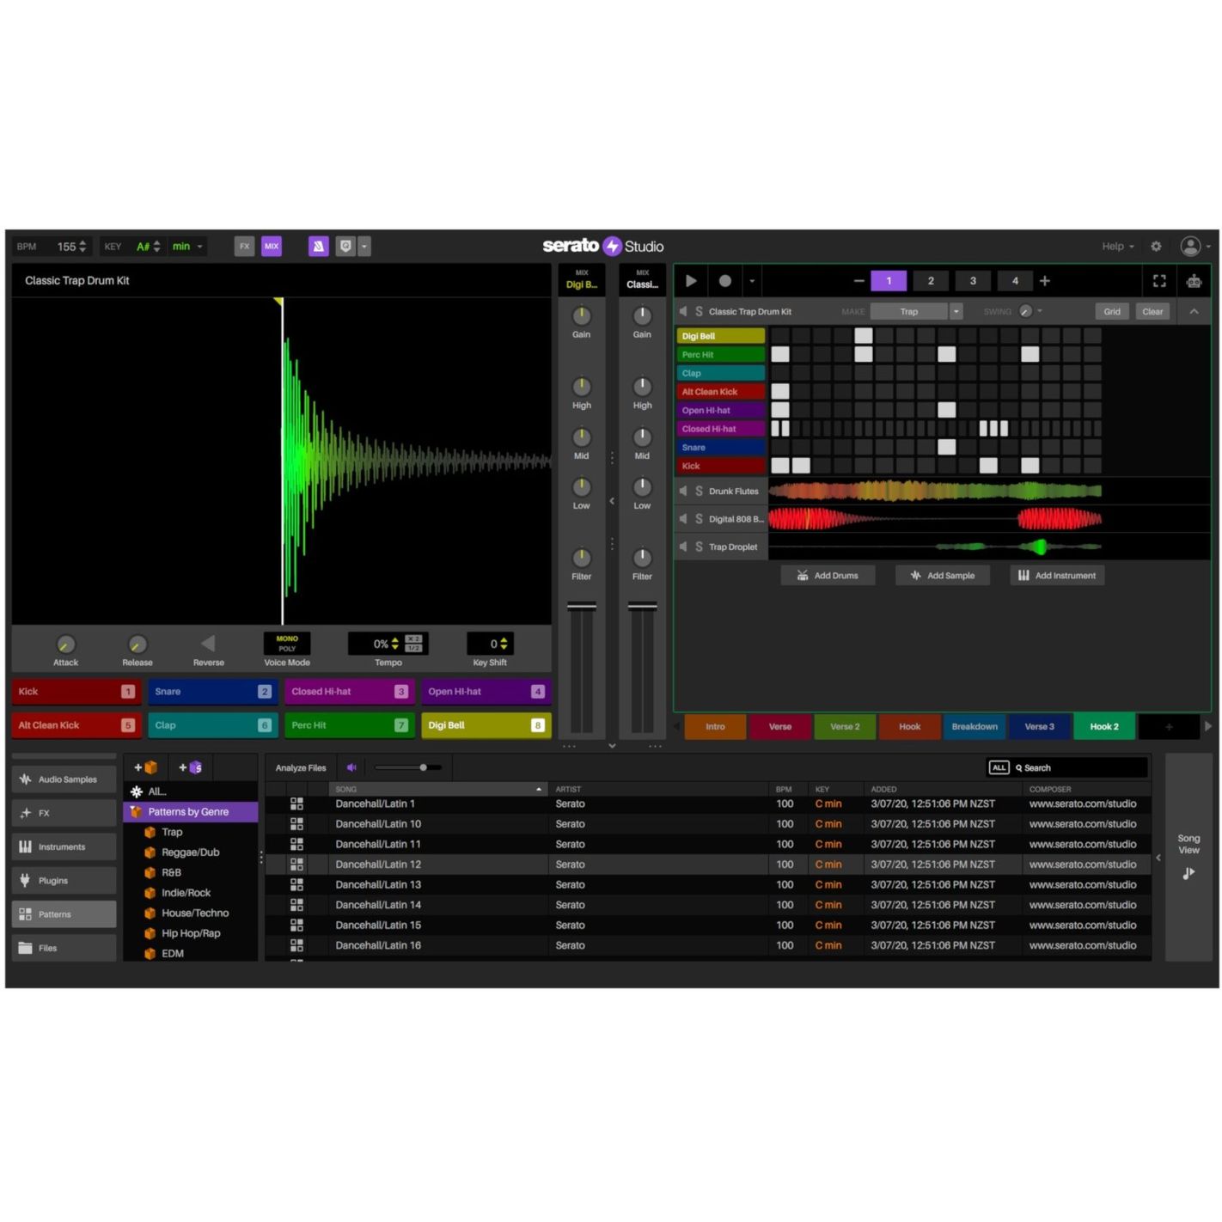Open the record options dropdown arrow
The width and height of the screenshot is (1222, 1222).
[752, 281]
